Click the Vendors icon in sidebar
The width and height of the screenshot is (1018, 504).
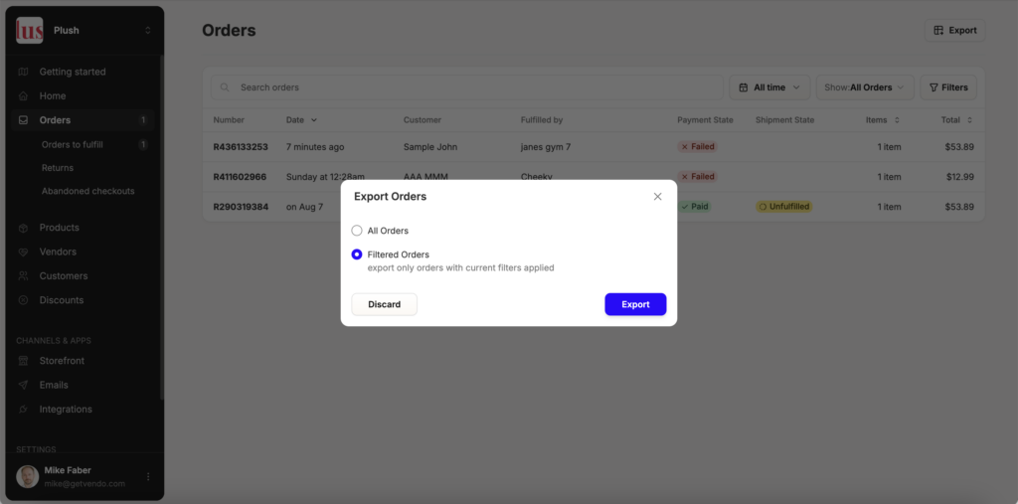(24, 252)
